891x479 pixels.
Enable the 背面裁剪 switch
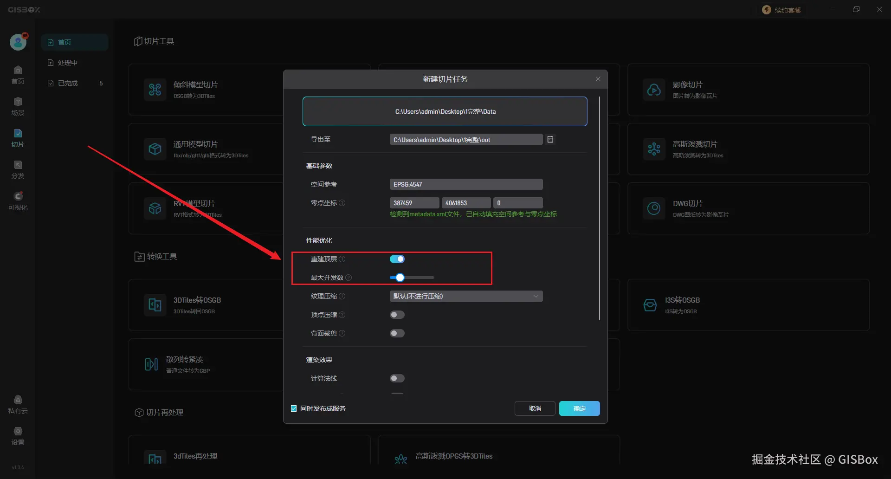point(397,333)
